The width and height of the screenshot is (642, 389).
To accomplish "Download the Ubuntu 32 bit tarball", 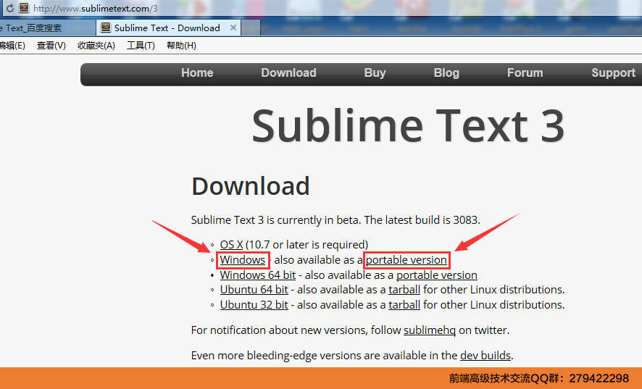I will point(404,305).
